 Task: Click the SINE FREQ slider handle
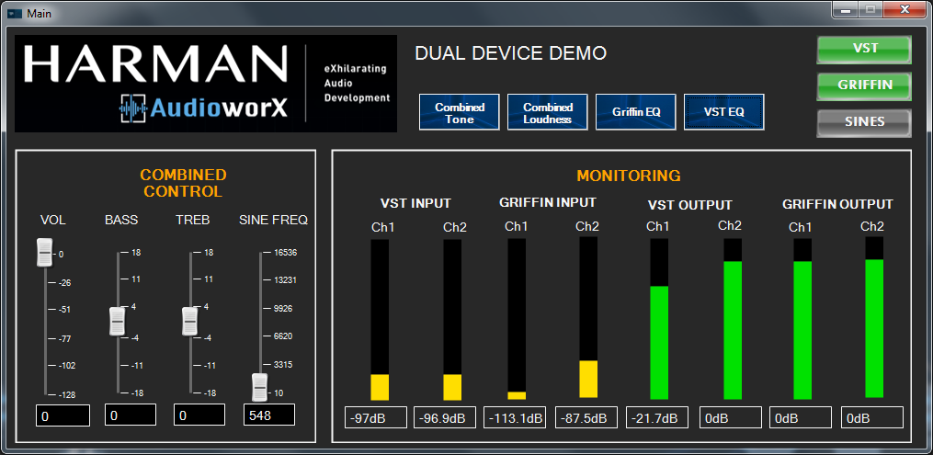click(x=260, y=388)
